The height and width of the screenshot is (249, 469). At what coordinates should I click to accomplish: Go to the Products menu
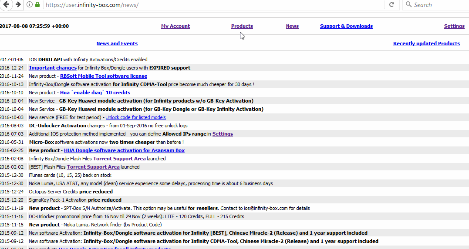click(242, 26)
